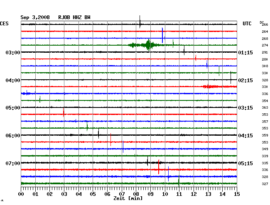Click the axis title "Zeit [min]"
Viewport: 270px width, 205px height.
(128, 198)
